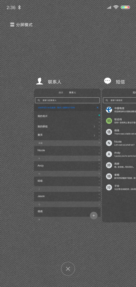
Task: Tap the search magnifier icon in Contacts card
Action: click(x=39, y=100)
